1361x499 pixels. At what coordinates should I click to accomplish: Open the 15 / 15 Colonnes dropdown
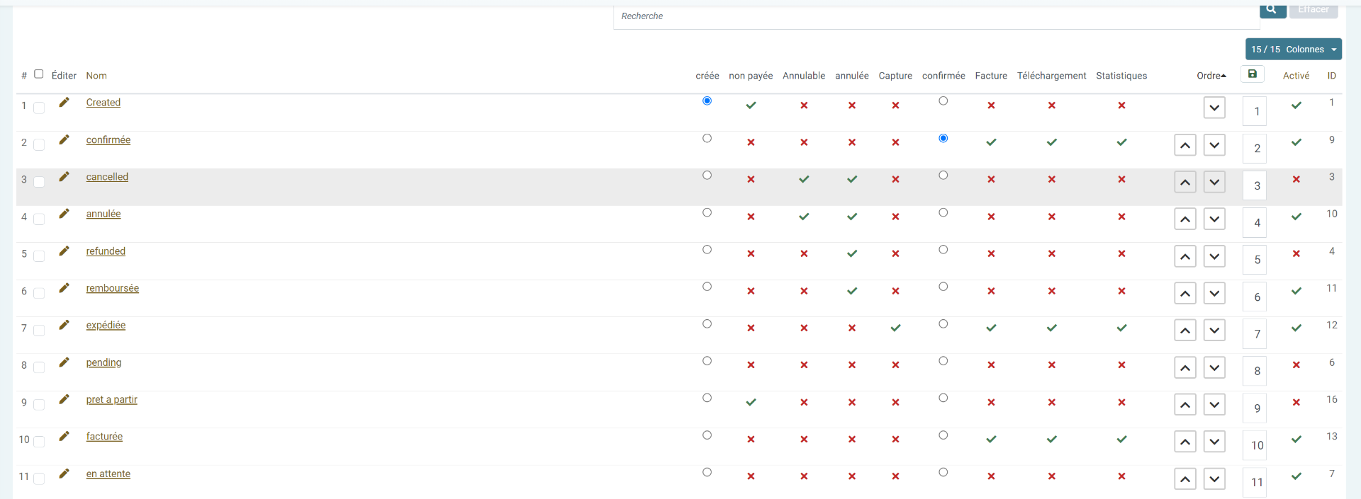1293,50
